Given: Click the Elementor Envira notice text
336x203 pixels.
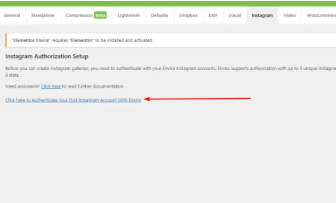Looking at the screenshot, I should click(82, 40).
